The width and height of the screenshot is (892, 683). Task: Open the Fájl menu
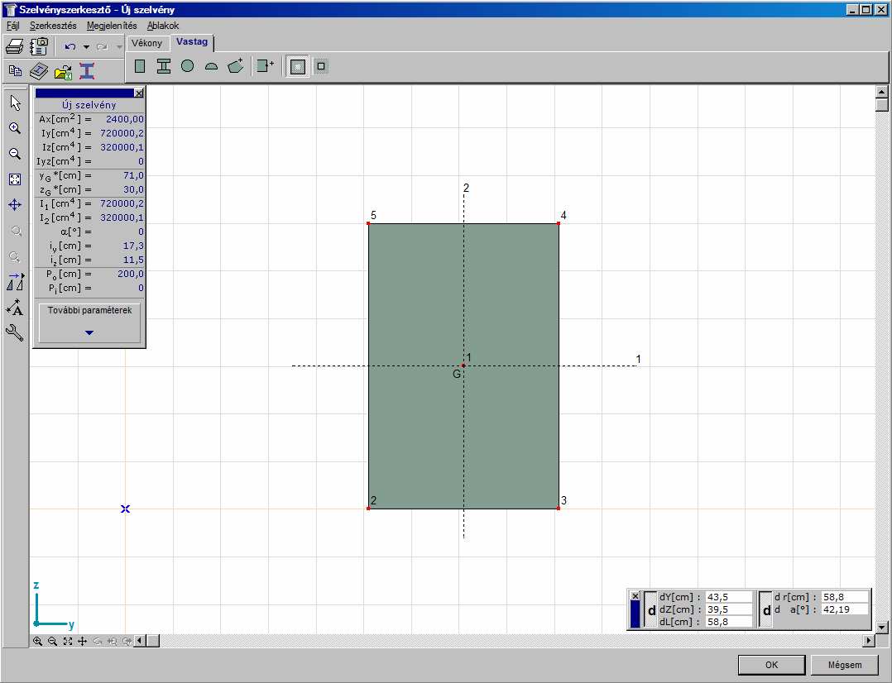13,26
